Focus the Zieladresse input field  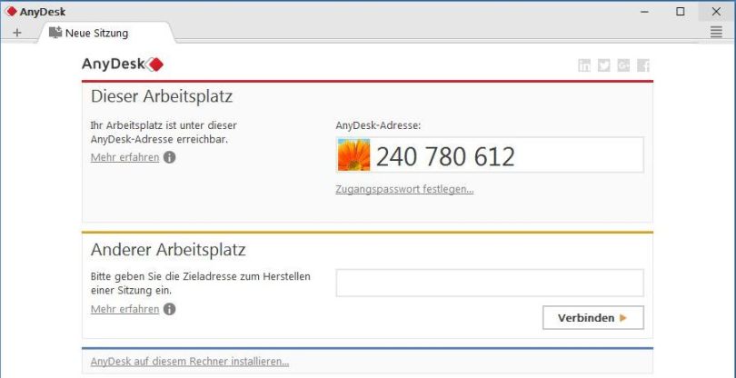[490, 283]
